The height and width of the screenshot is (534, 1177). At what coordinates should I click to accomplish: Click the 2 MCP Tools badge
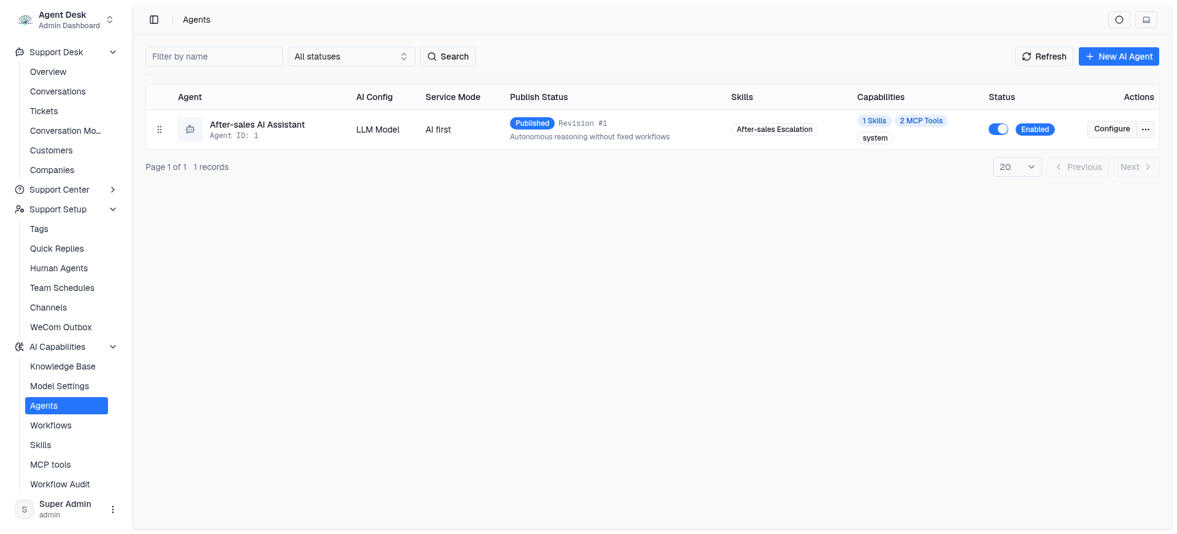[x=921, y=121]
